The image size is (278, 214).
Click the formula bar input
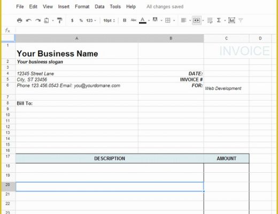(145, 30)
